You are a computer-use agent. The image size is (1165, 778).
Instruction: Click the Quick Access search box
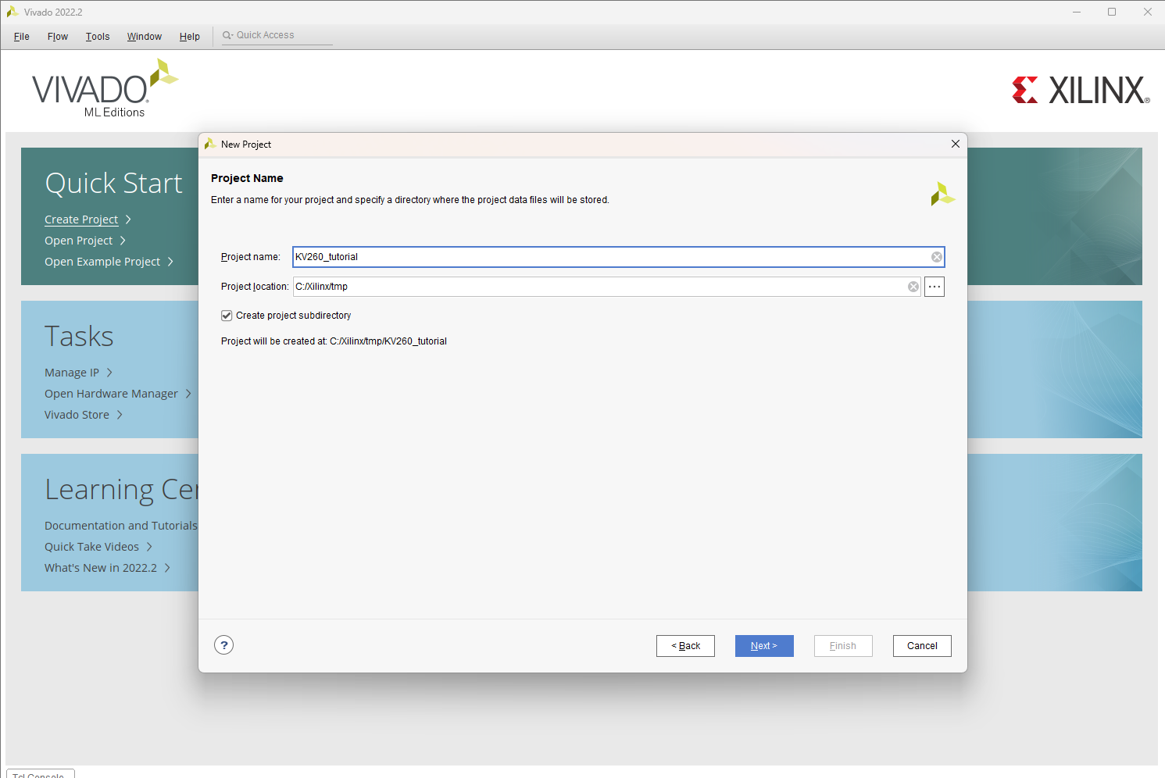tap(277, 36)
